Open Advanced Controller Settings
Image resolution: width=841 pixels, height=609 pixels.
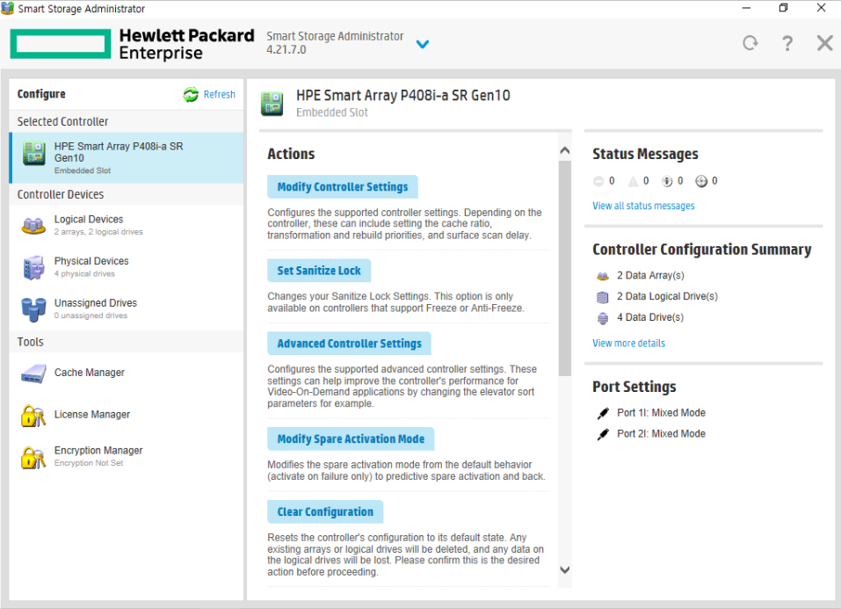[x=349, y=344]
